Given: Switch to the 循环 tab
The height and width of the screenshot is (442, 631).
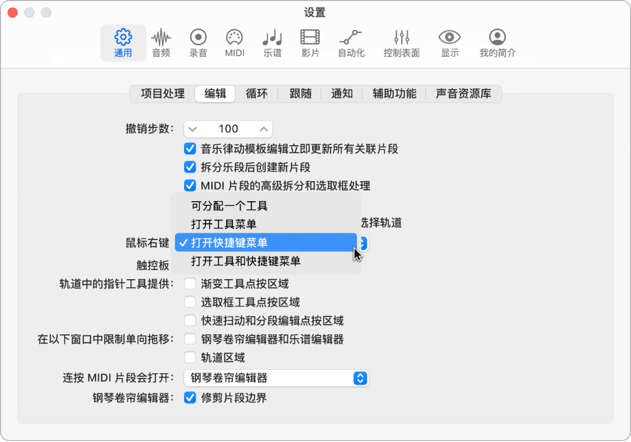Looking at the screenshot, I should 257,94.
